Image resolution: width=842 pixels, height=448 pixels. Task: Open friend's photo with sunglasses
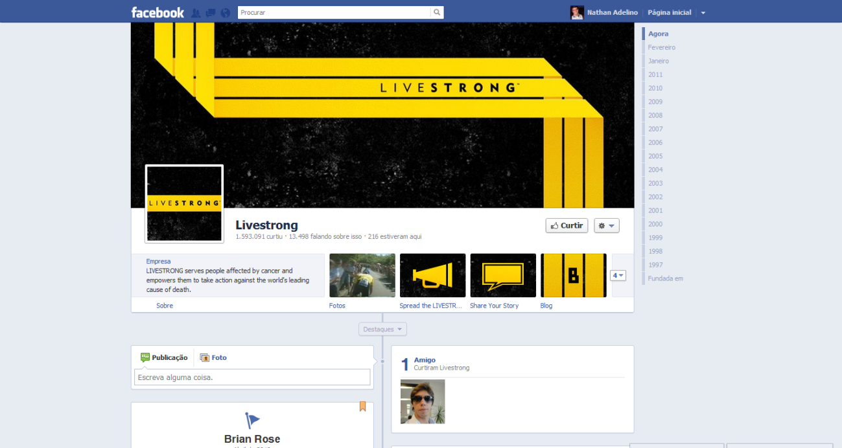(423, 401)
